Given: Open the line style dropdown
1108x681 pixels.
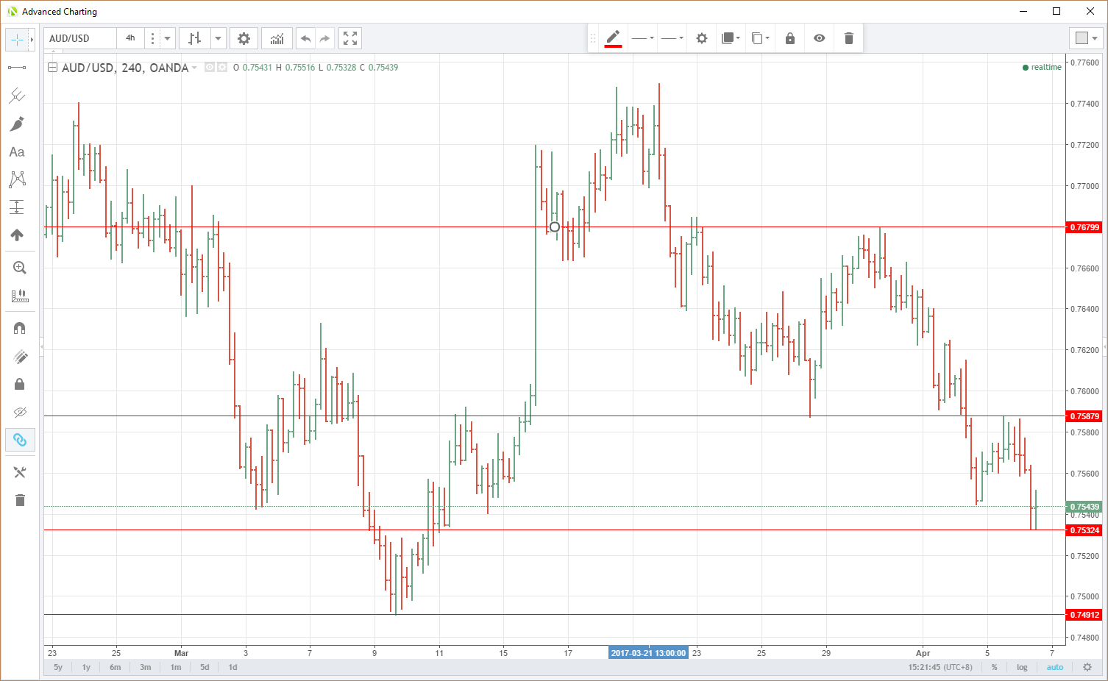Looking at the screenshot, I should tap(642, 38).
